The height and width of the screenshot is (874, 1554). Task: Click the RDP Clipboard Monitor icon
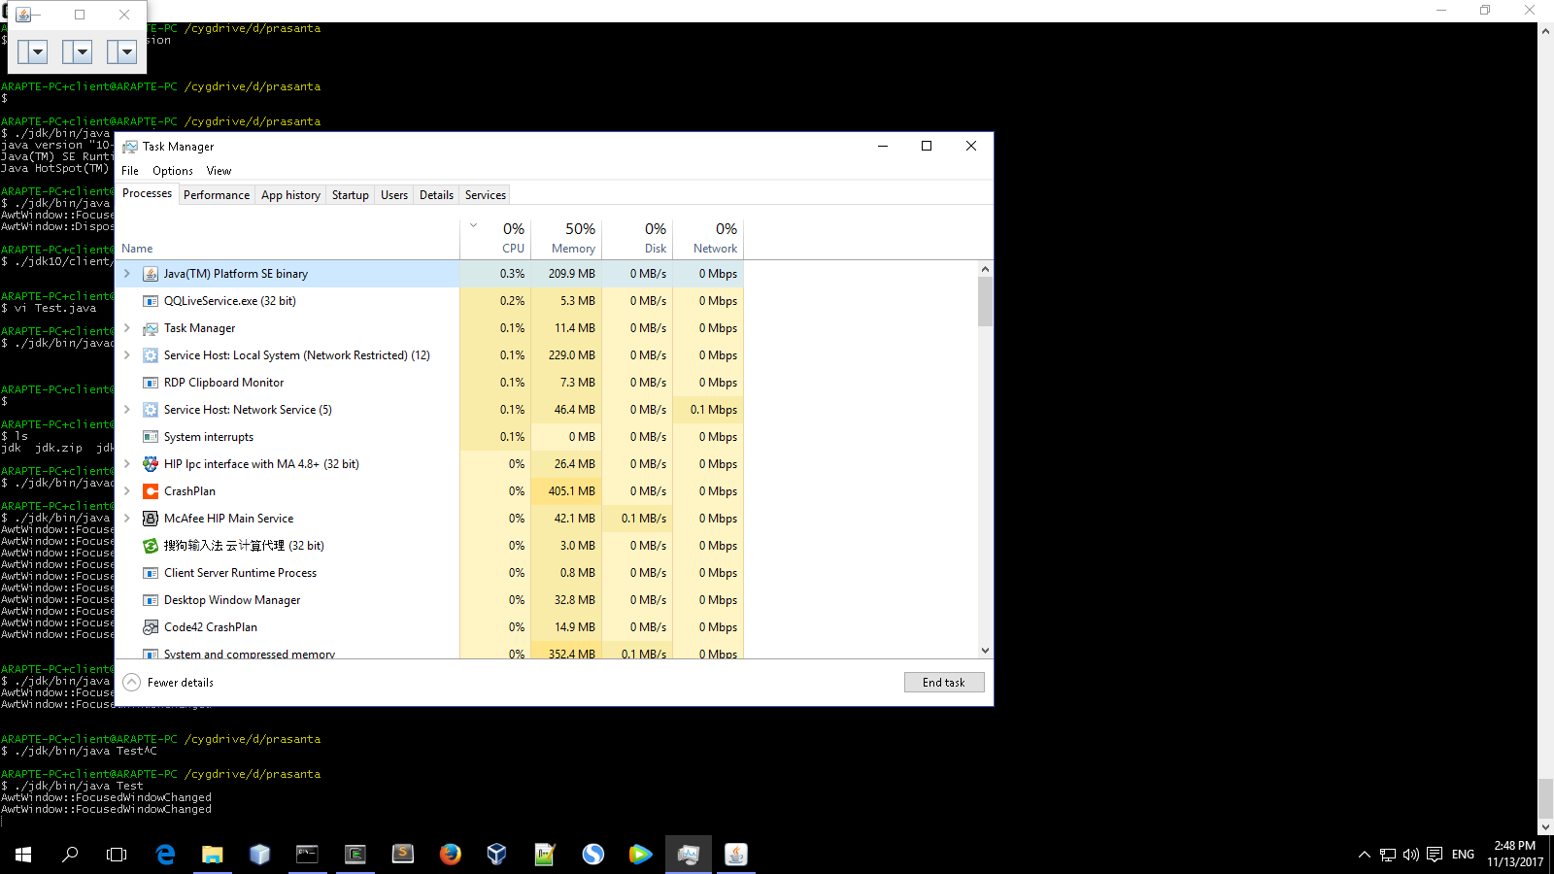(x=151, y=383)
